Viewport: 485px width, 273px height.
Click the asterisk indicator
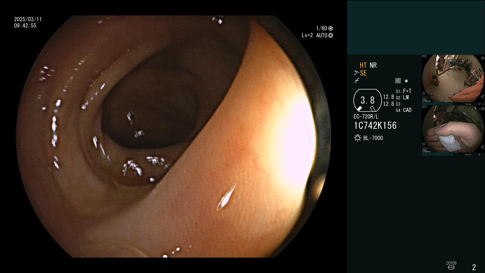(x=406, y=81)
